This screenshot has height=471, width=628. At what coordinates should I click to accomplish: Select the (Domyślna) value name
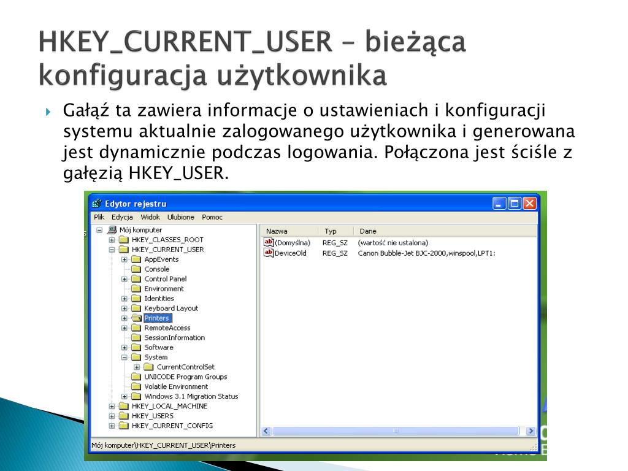point(293,243)
